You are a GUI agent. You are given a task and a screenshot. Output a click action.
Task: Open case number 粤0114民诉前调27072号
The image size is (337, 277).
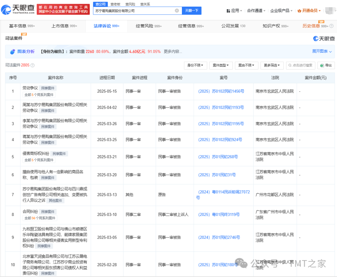(223, 195)
